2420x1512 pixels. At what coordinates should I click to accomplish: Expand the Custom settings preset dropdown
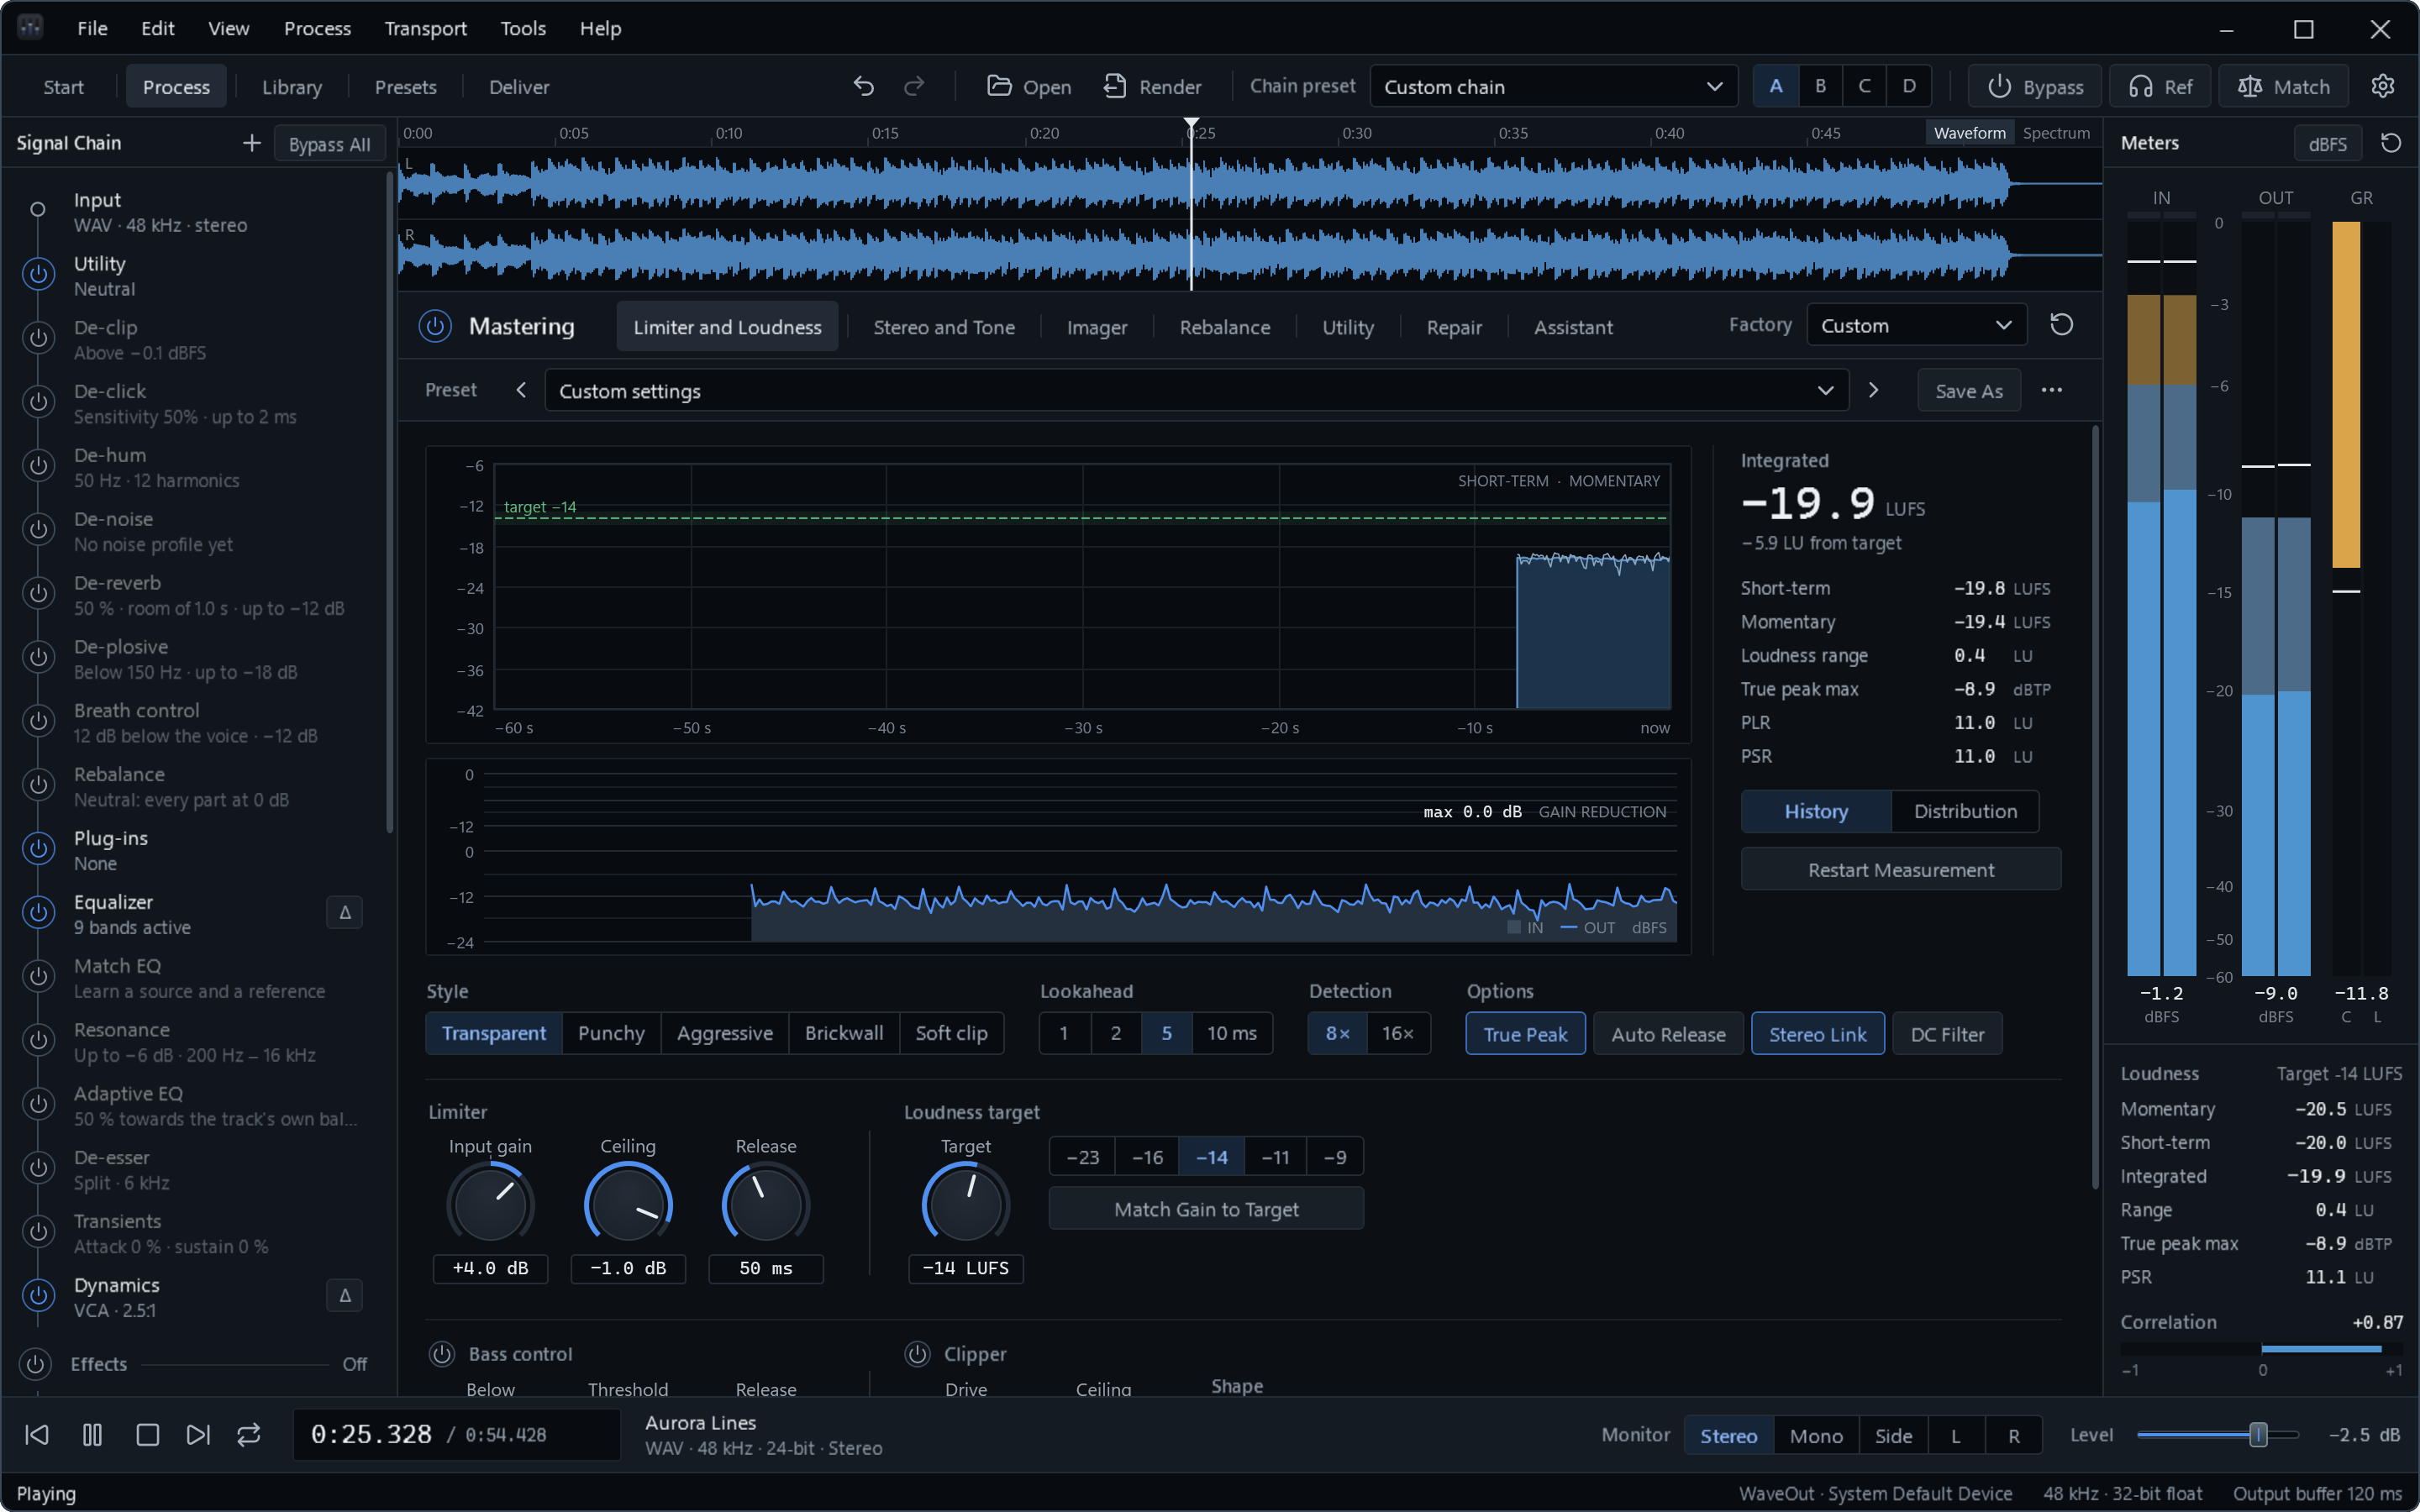[x=1196, y=391]
